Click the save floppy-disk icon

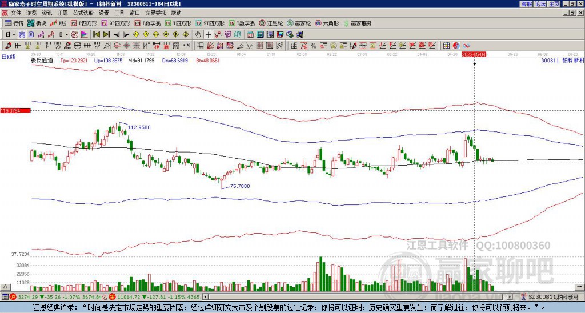pyautogui.click(x=280, y=35)
